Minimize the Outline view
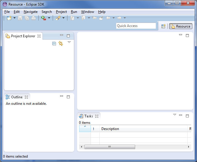The height and width of the screenshot is (162, 197). (x=62, y=96)
